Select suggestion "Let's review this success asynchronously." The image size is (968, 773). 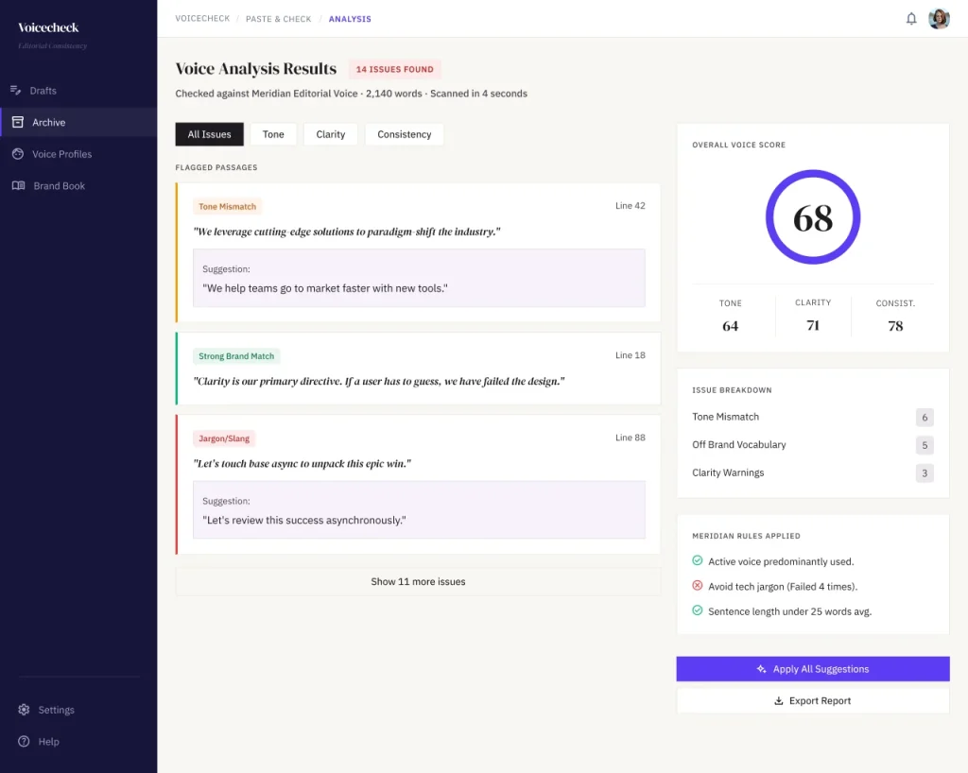(419, 510)
